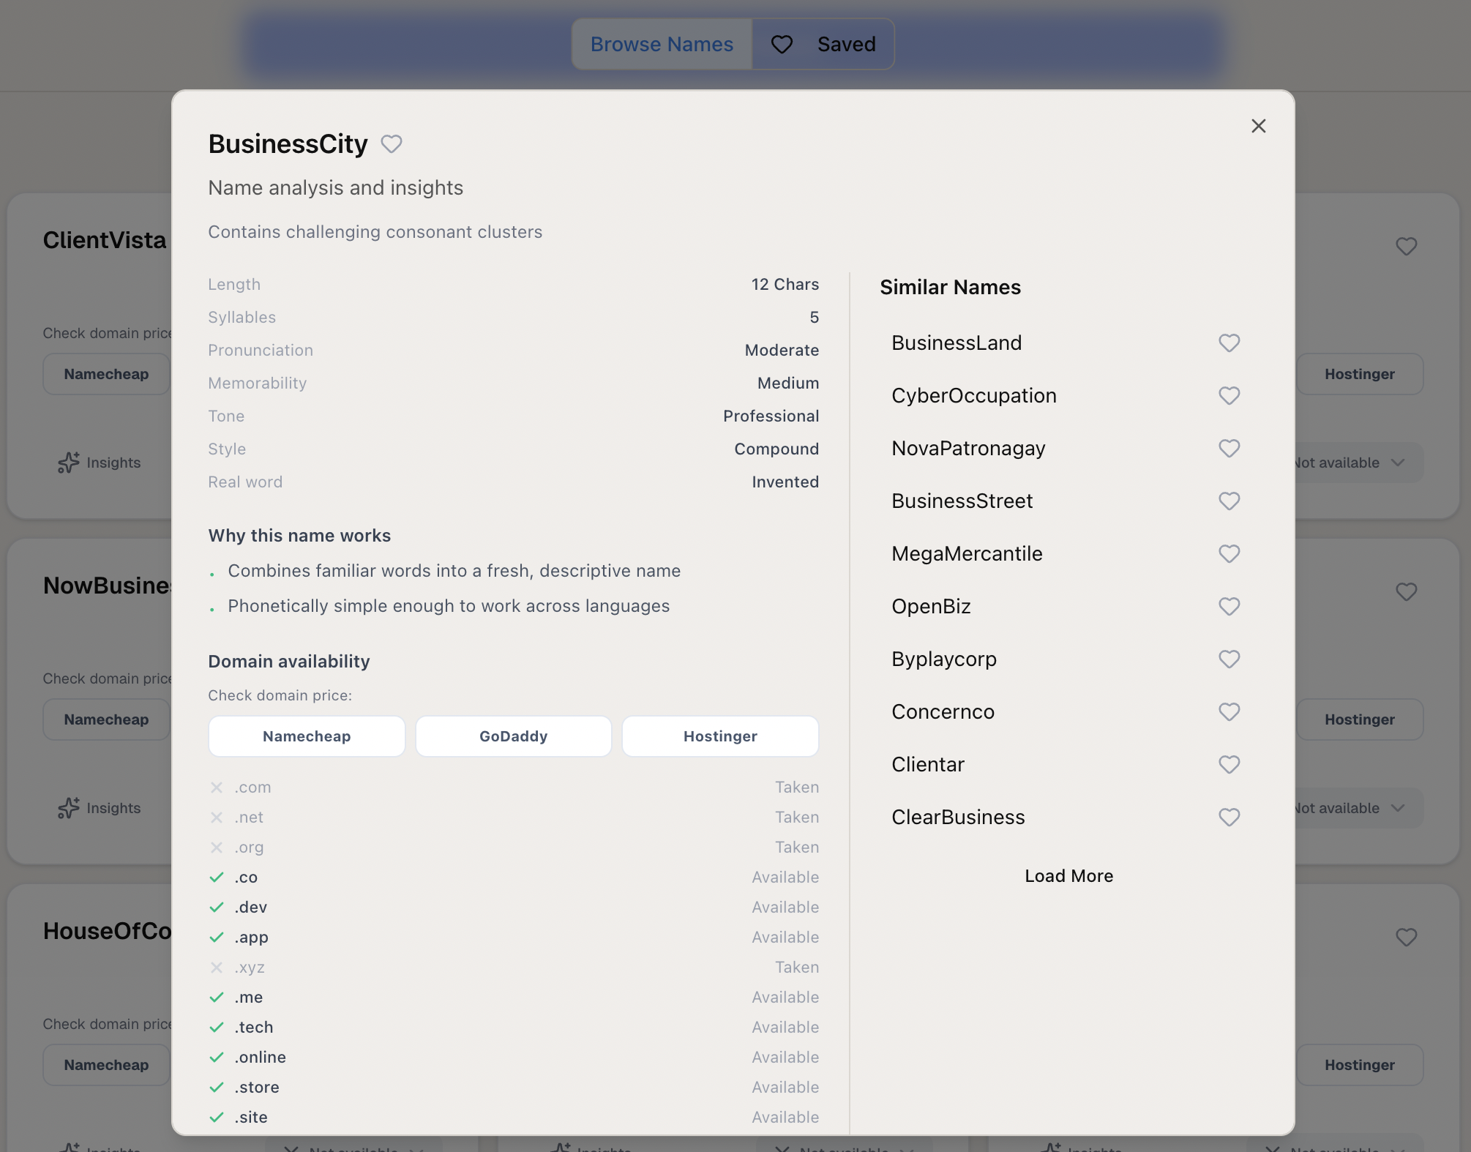Screen dimensions: 1471x1152
Task: Check price on Namecheap in dialog
Action: pyautogui.click(x=307, y=736)
